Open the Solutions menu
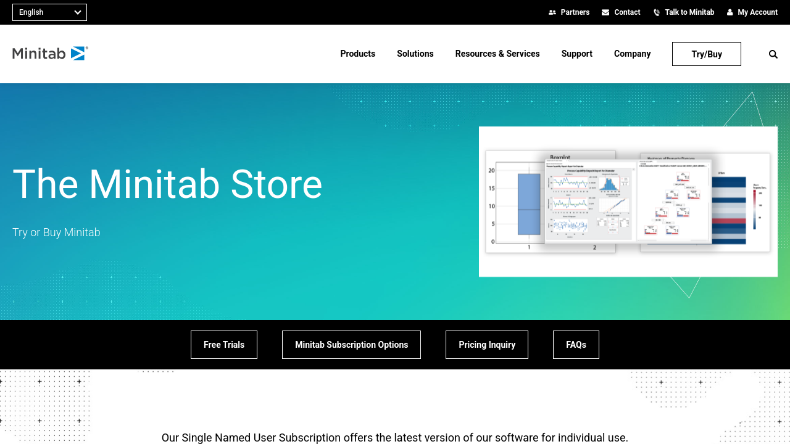 (415, 54)
